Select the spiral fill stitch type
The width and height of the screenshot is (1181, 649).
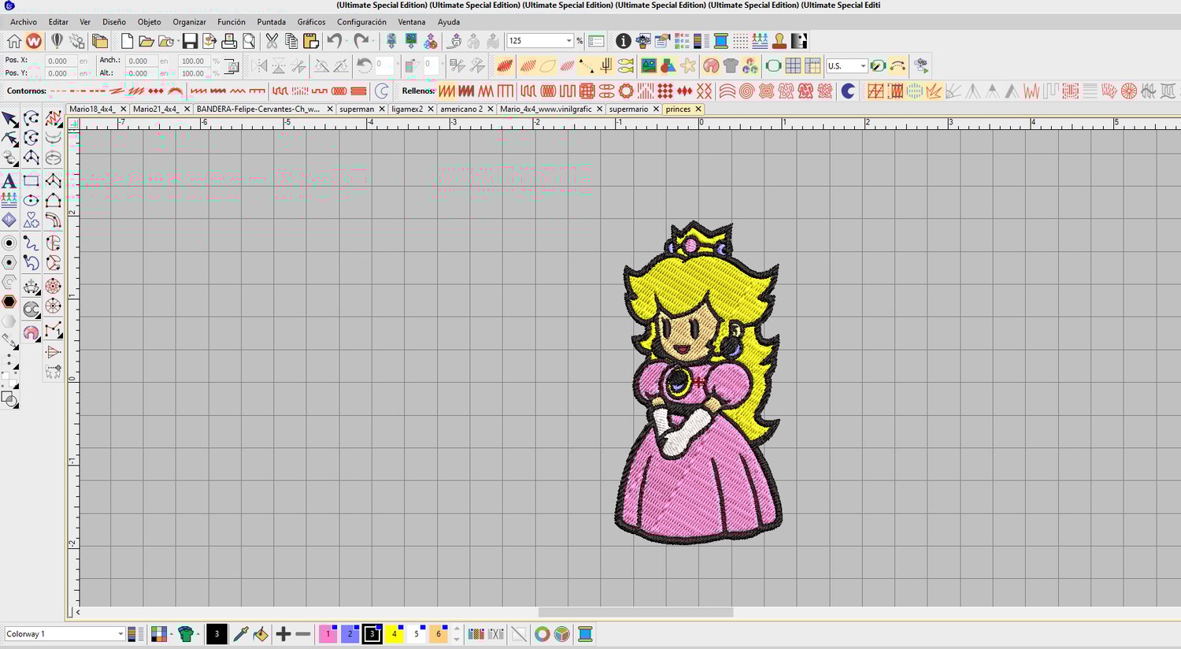click(746, 91)
